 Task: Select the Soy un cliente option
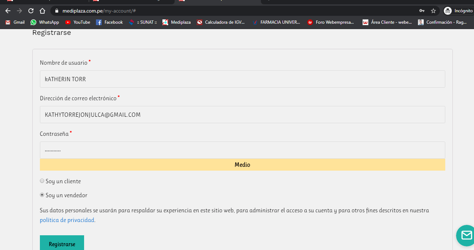(x=42, y=181)
